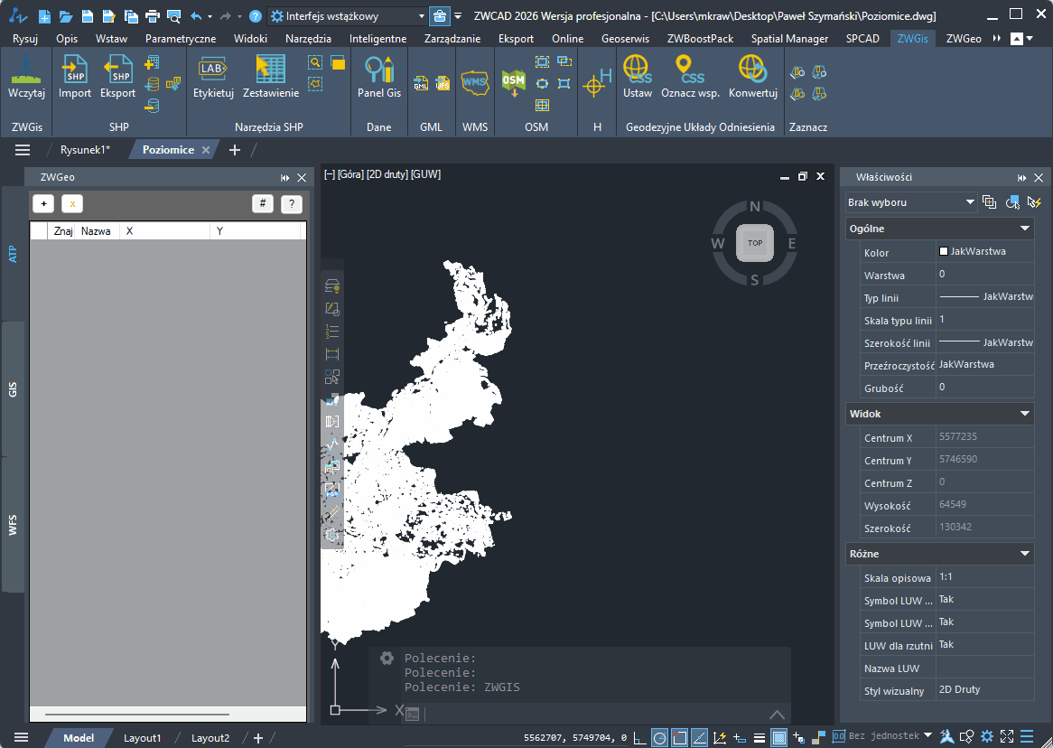Click the OSM download icon

pos(513,82)
